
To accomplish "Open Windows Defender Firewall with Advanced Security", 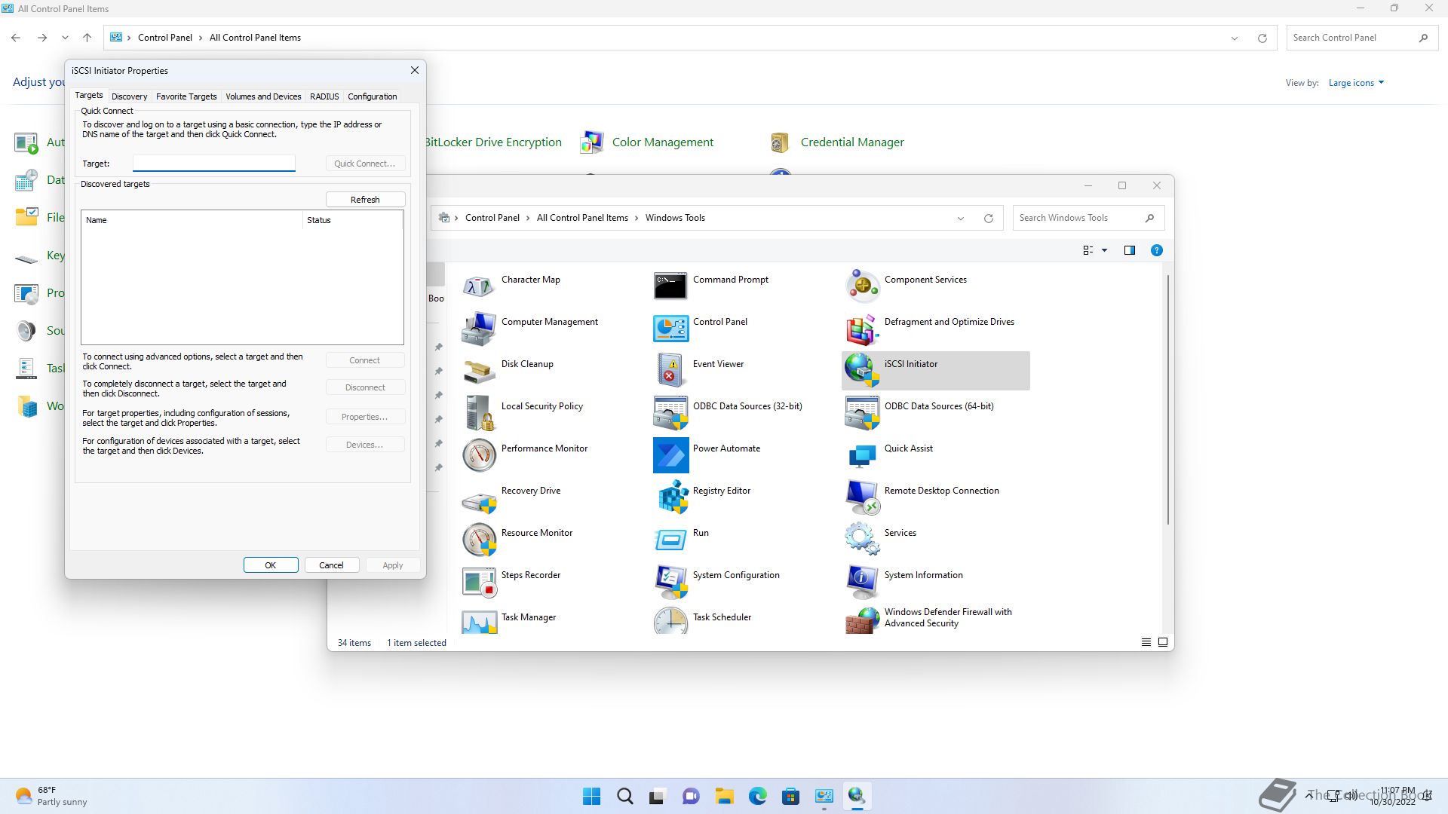I will click(x=861, y=621).
